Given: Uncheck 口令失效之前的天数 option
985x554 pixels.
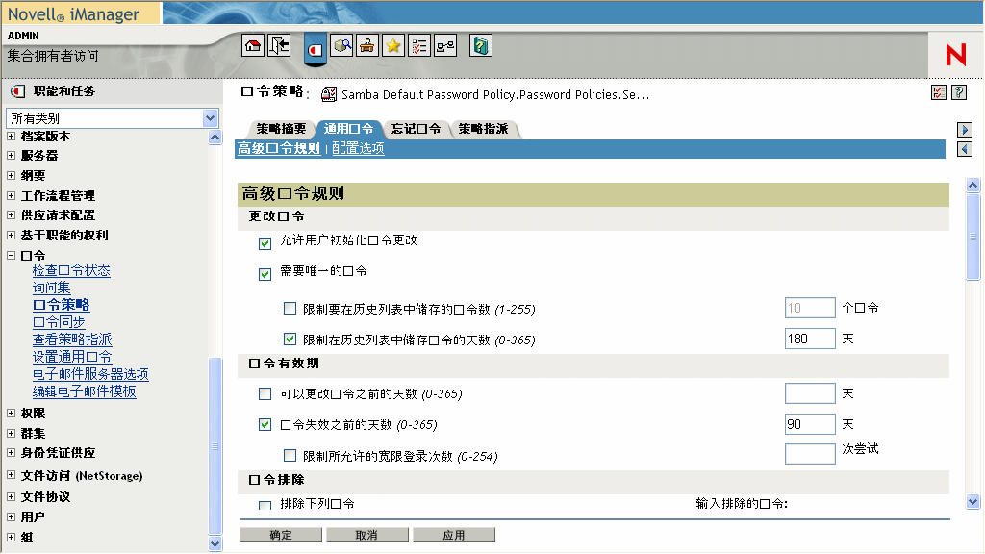Looking at the screenshot, I should click(264, 423).
